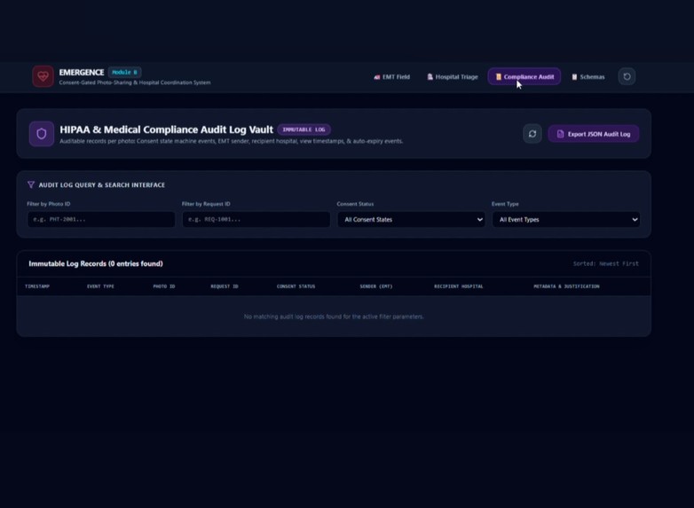694x508 pixels.
Task: Expand the All Event Types dropdown
Action: tap(566, 219)
